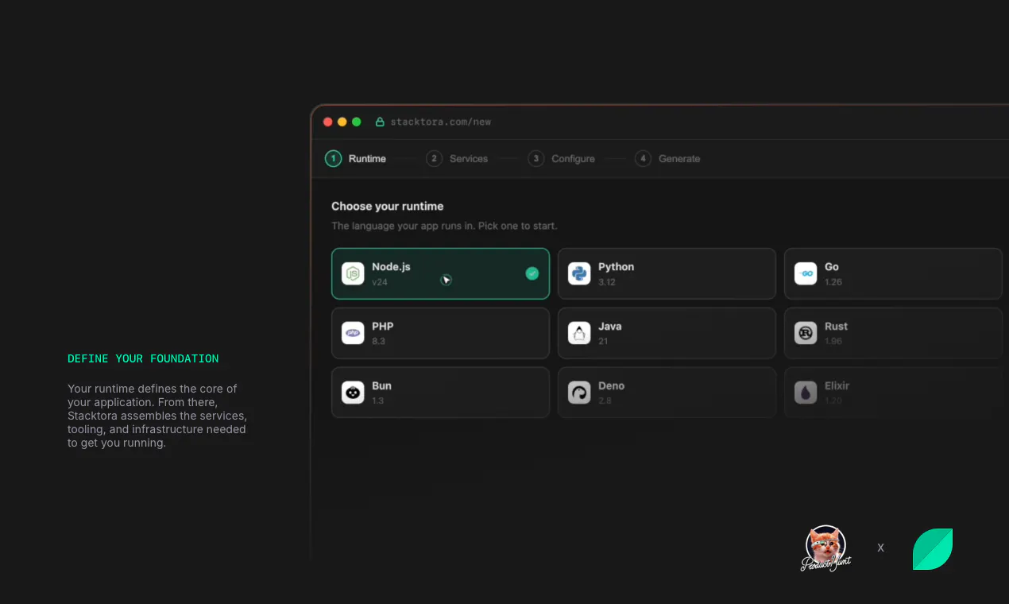The width and height of the screenshot is (1009, 604).
Task: Click the PHP logo icon
Action: [x=353, y=333]
